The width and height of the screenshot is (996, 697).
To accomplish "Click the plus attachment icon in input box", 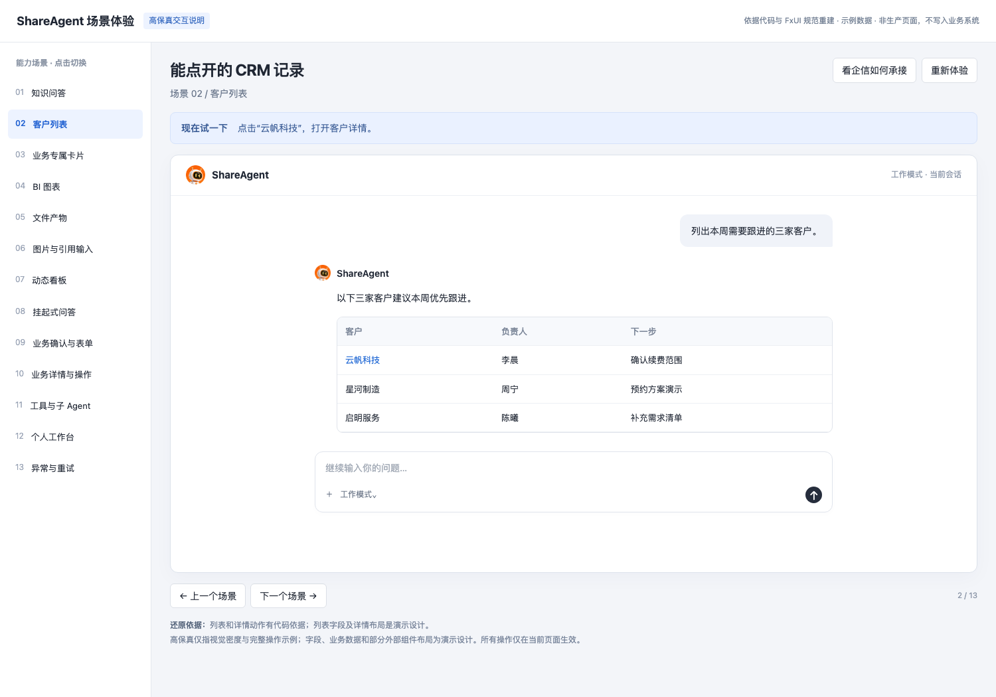I will (329, 495).
